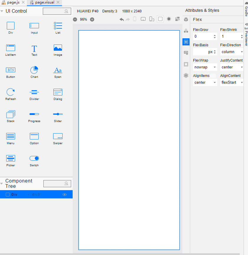248x255 pixels.
Task: Open the properties cube tab icon
Action: point(186,19)
